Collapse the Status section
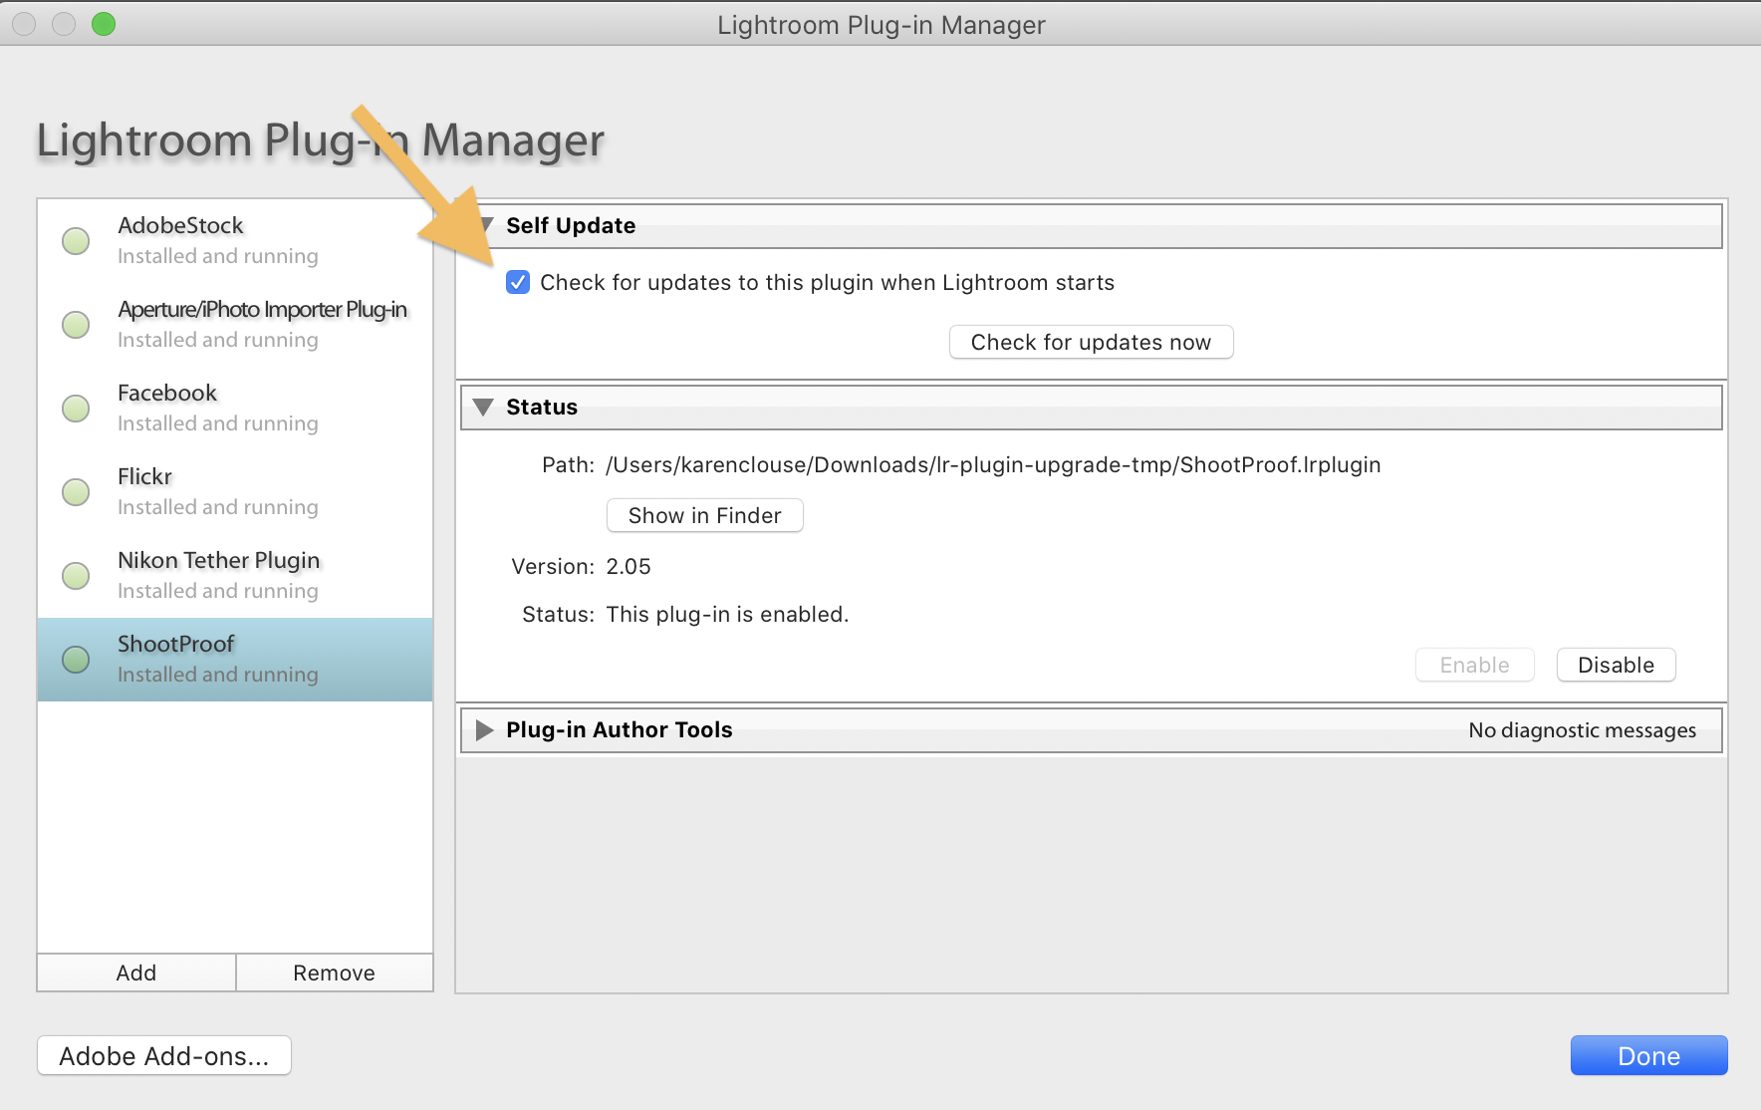1761x1110 pixels. (x=484, y=408)
